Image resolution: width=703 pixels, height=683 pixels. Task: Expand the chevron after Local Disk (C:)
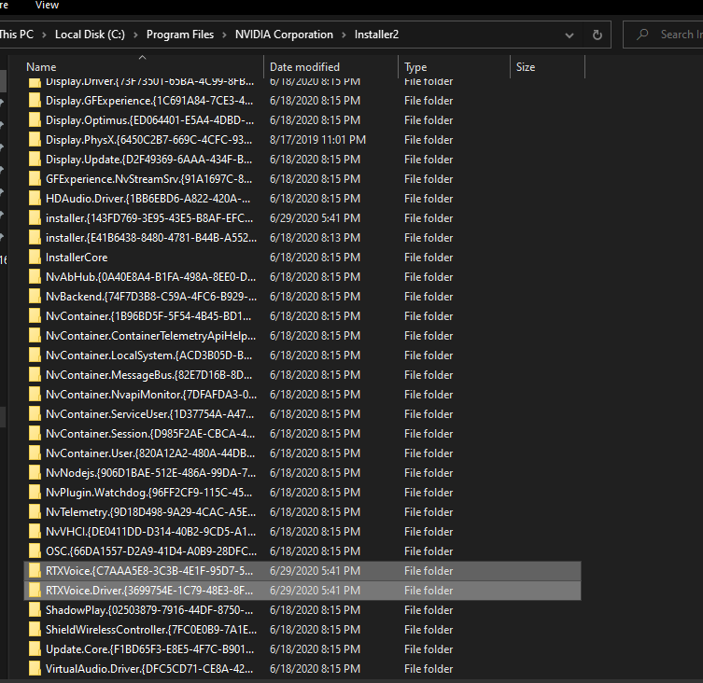pos(135,35)
